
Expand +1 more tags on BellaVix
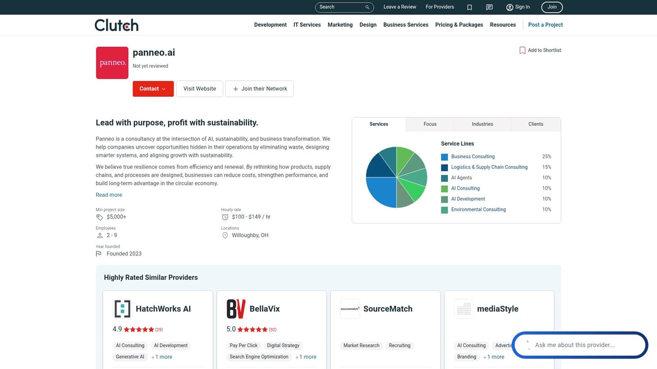click(306, 357)
